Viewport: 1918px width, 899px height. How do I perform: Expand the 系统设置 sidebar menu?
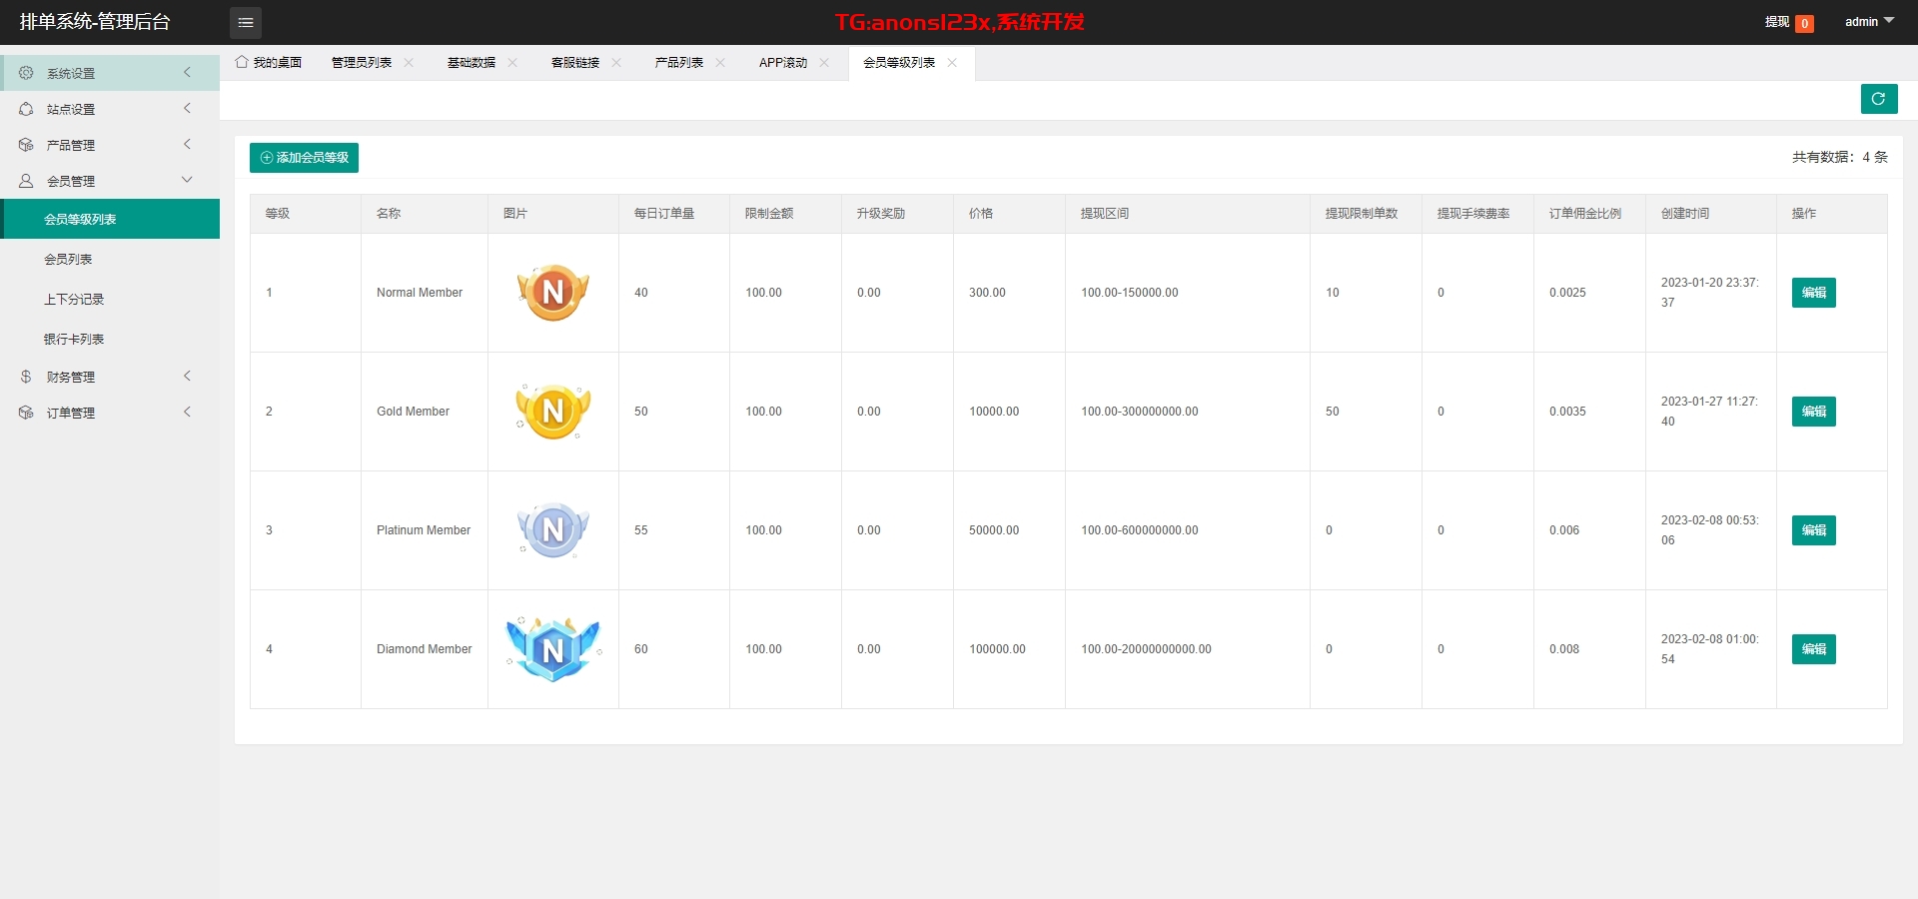(x=110, y=73)
